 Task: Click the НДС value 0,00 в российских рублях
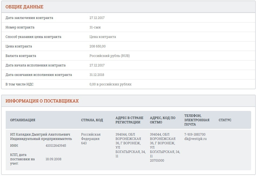(x=111, y=84)
